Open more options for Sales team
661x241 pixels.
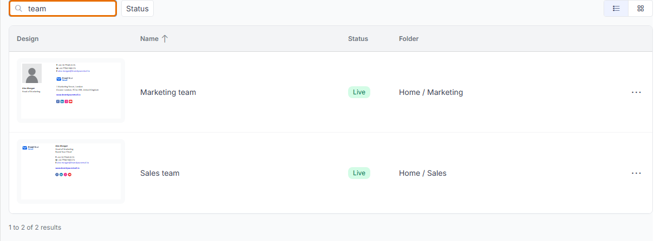click(636, 173)
